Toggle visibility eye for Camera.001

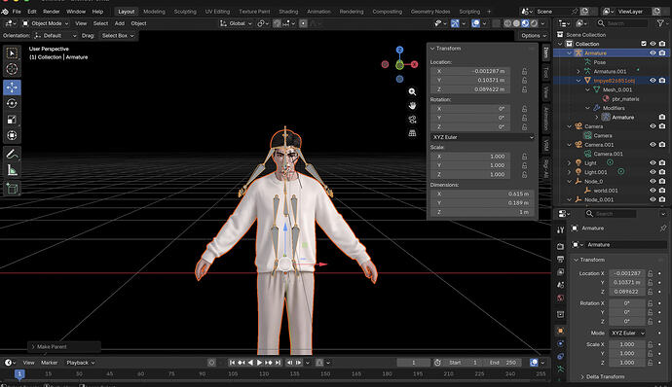[x=653, y=145]
